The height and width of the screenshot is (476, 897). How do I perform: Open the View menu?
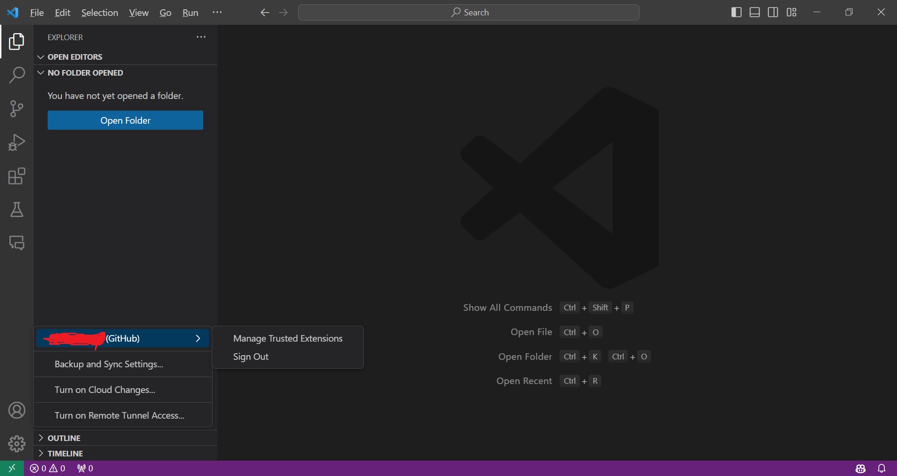[139, 13]
